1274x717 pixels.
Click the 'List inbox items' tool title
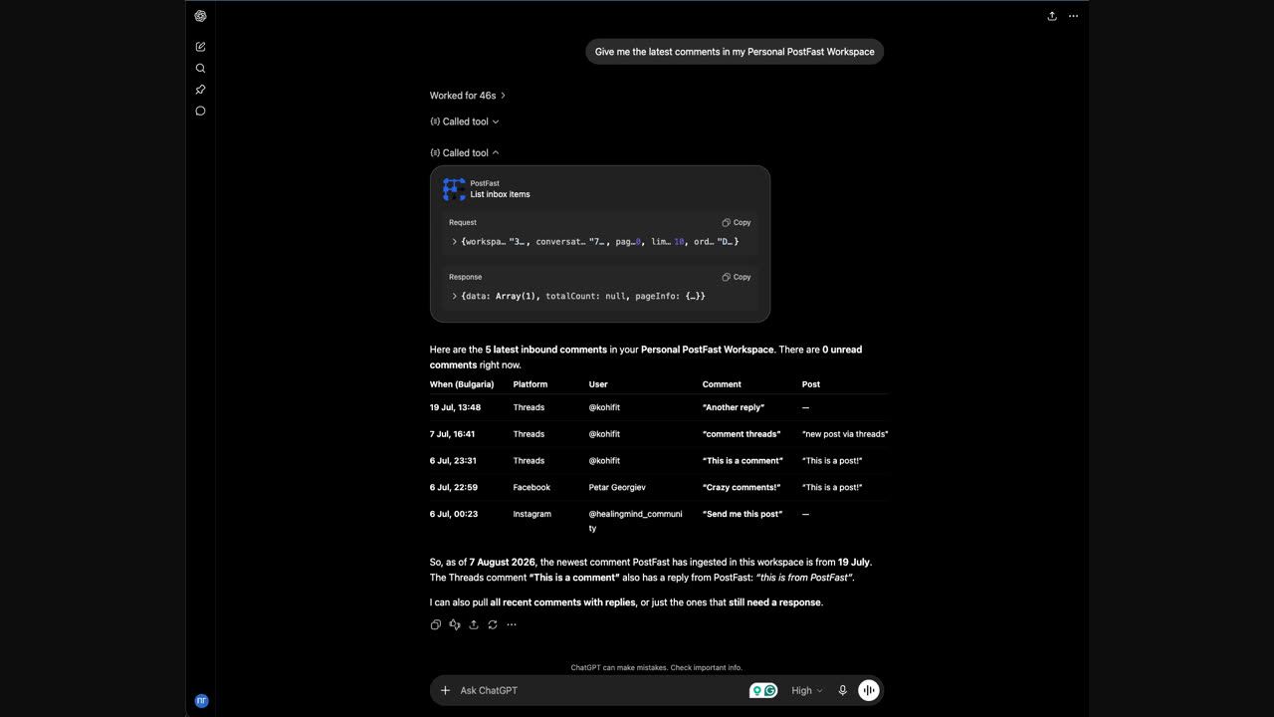[x=501, y=195]
